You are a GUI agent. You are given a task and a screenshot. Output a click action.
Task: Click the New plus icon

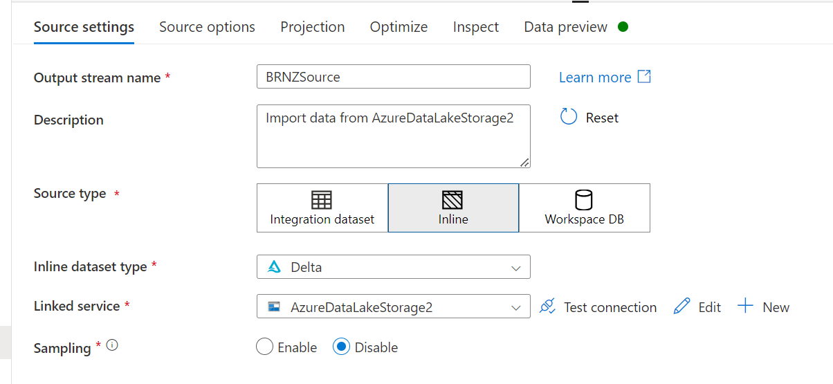745,306
